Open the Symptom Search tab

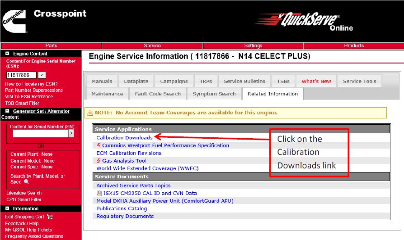pos(214,94)
